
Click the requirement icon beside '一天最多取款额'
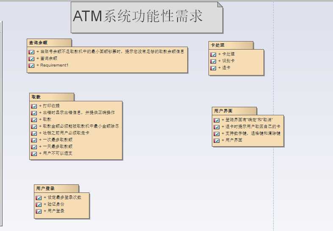[x=34, y=147]
